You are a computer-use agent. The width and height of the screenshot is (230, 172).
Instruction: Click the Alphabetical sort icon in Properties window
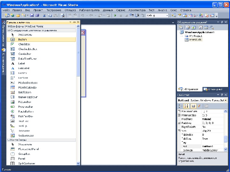(x=186, y=106)
